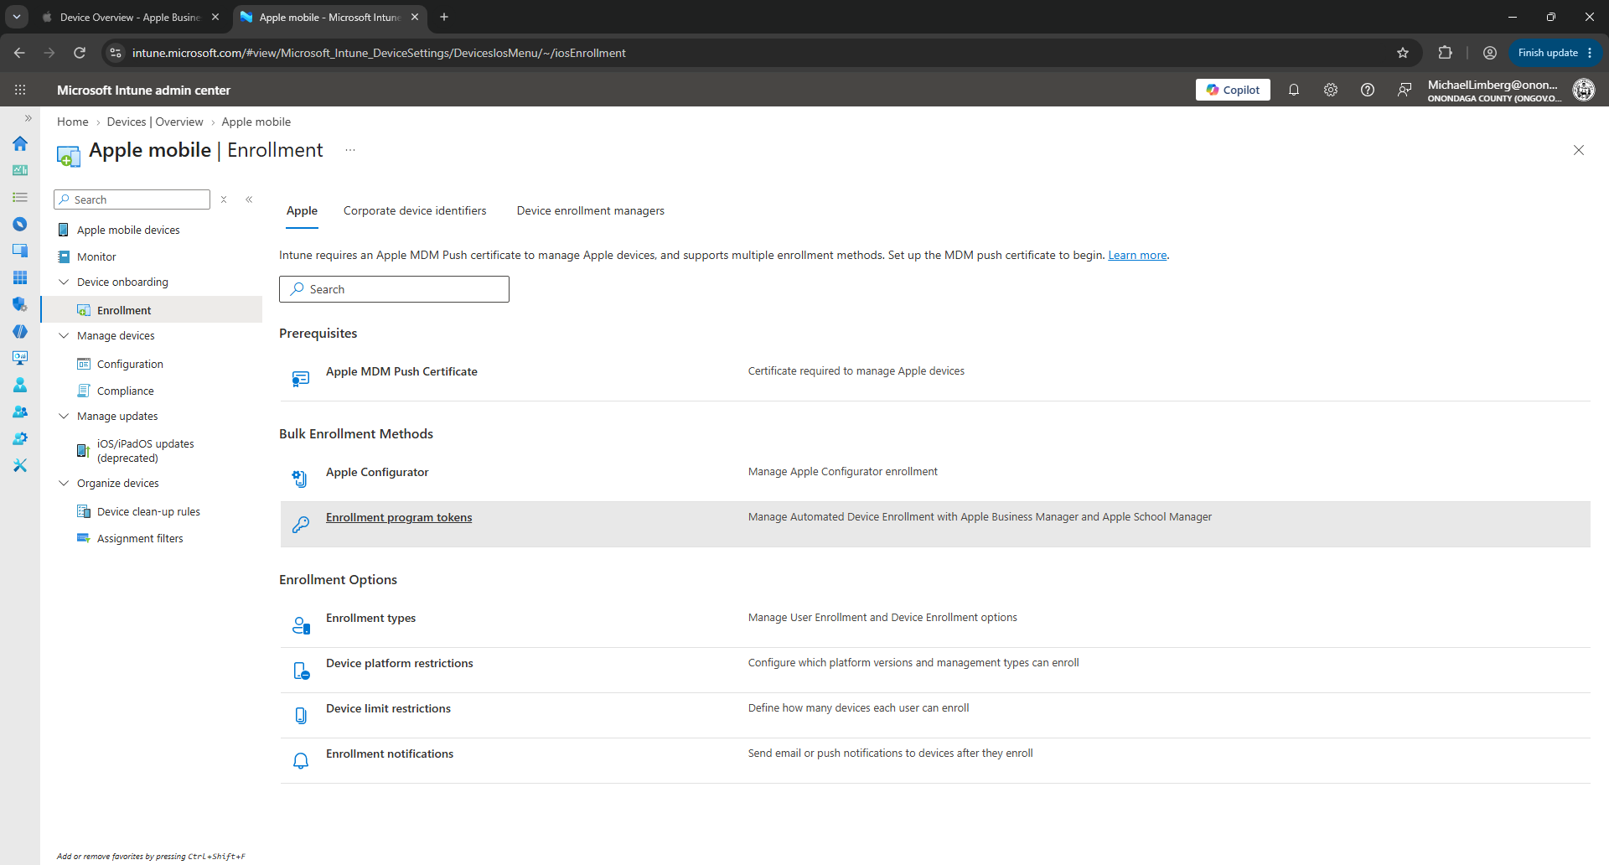Open the Copilot button

[1233, 90]
